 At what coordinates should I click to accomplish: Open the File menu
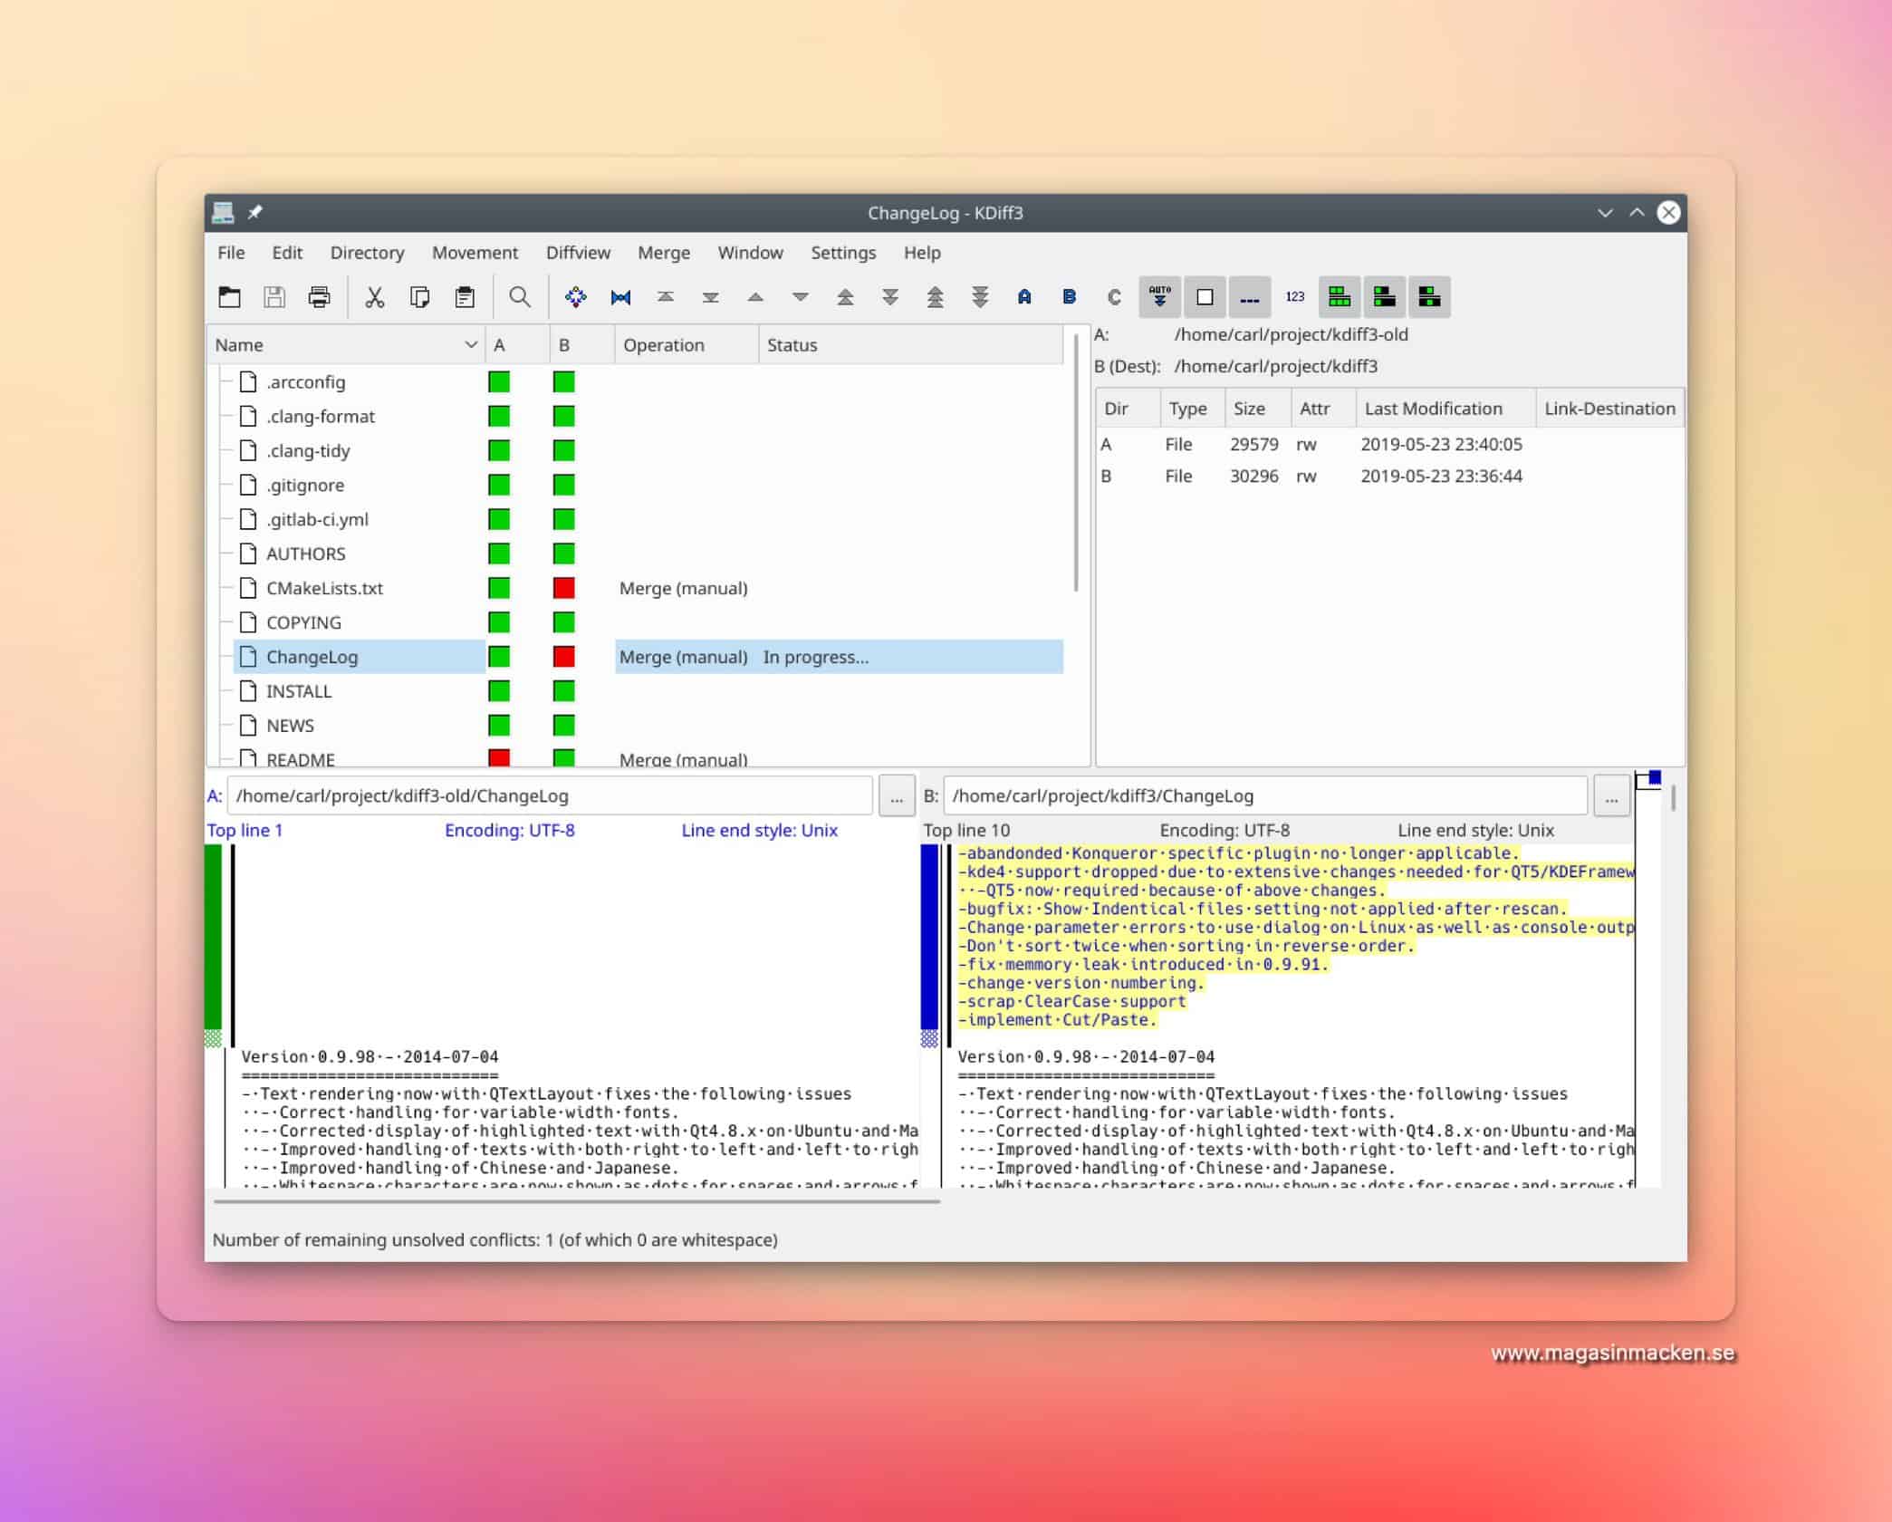[231, 253]
